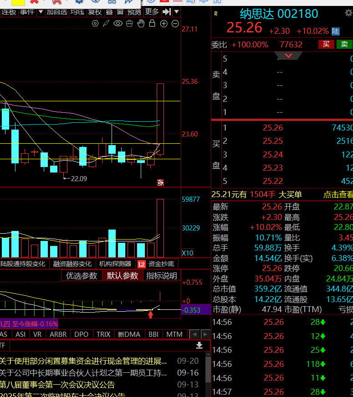Click stock title 纳思达 002180

coord(279,14)
